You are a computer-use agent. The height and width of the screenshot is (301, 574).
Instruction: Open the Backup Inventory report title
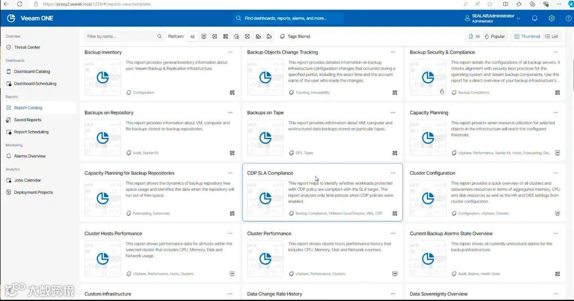pyautogui.click(x=103, y=53)
